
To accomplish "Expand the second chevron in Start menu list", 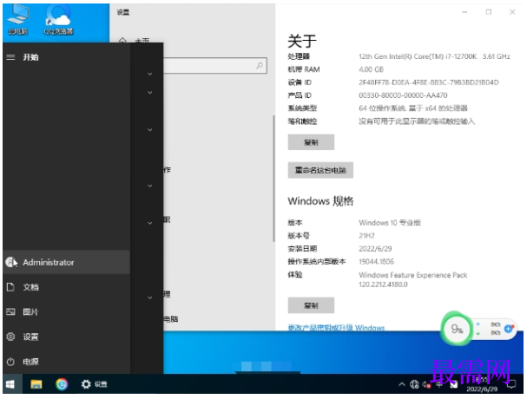I will tap(150, 92).
